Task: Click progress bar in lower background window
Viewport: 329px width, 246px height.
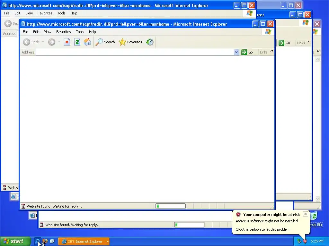Action: (x=189, y=225)
